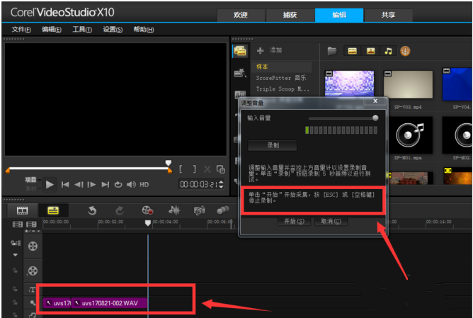Expand the ripple editing dropdown arrow
This screenshot has width=473, height=318.
coord(15,255)
